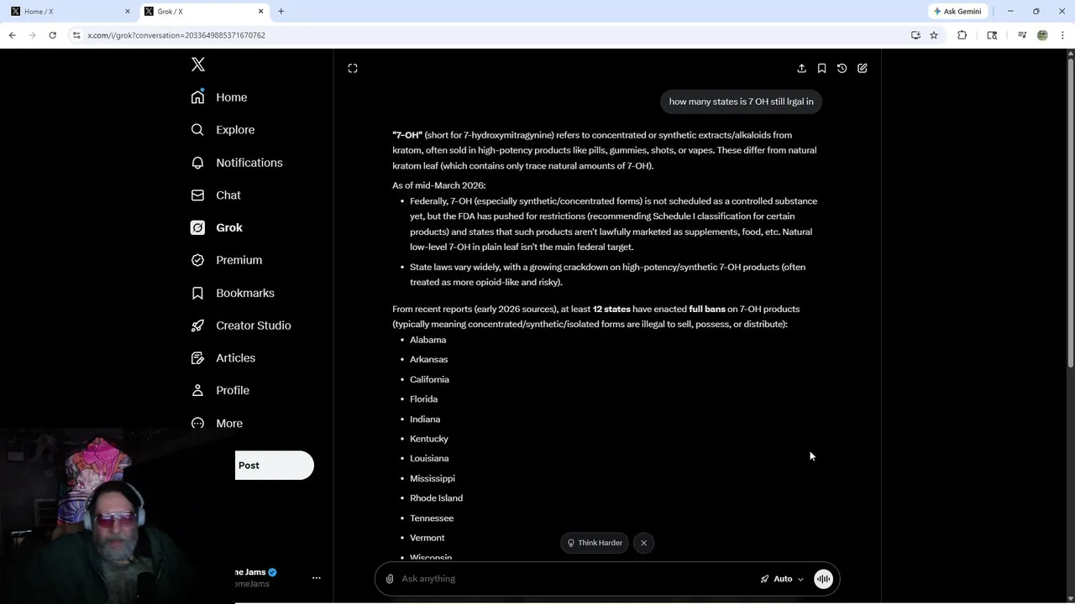Click Alabama in the state list
Screen dimensions: 1075x604
(x=427, y=340)
